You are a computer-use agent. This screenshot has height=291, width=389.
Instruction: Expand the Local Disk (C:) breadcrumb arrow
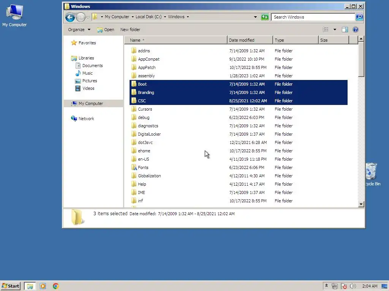click(165, 17)
